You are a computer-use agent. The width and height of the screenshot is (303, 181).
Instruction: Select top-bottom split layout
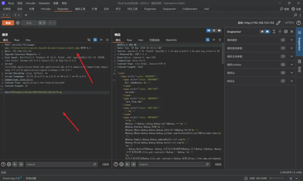coord(214,31)
